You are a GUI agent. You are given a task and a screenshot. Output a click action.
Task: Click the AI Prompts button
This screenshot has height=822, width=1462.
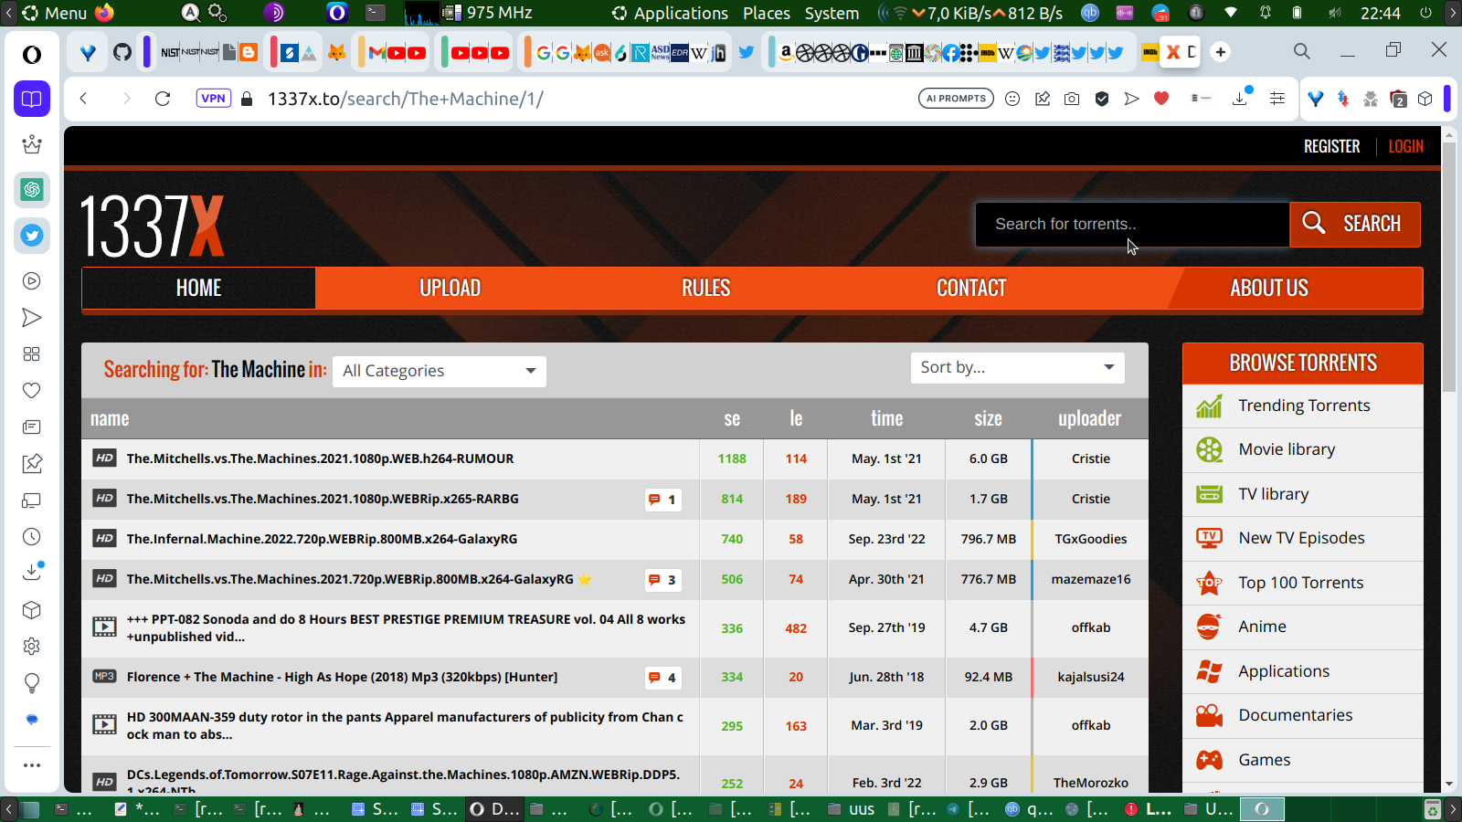[x=956, y=99]
